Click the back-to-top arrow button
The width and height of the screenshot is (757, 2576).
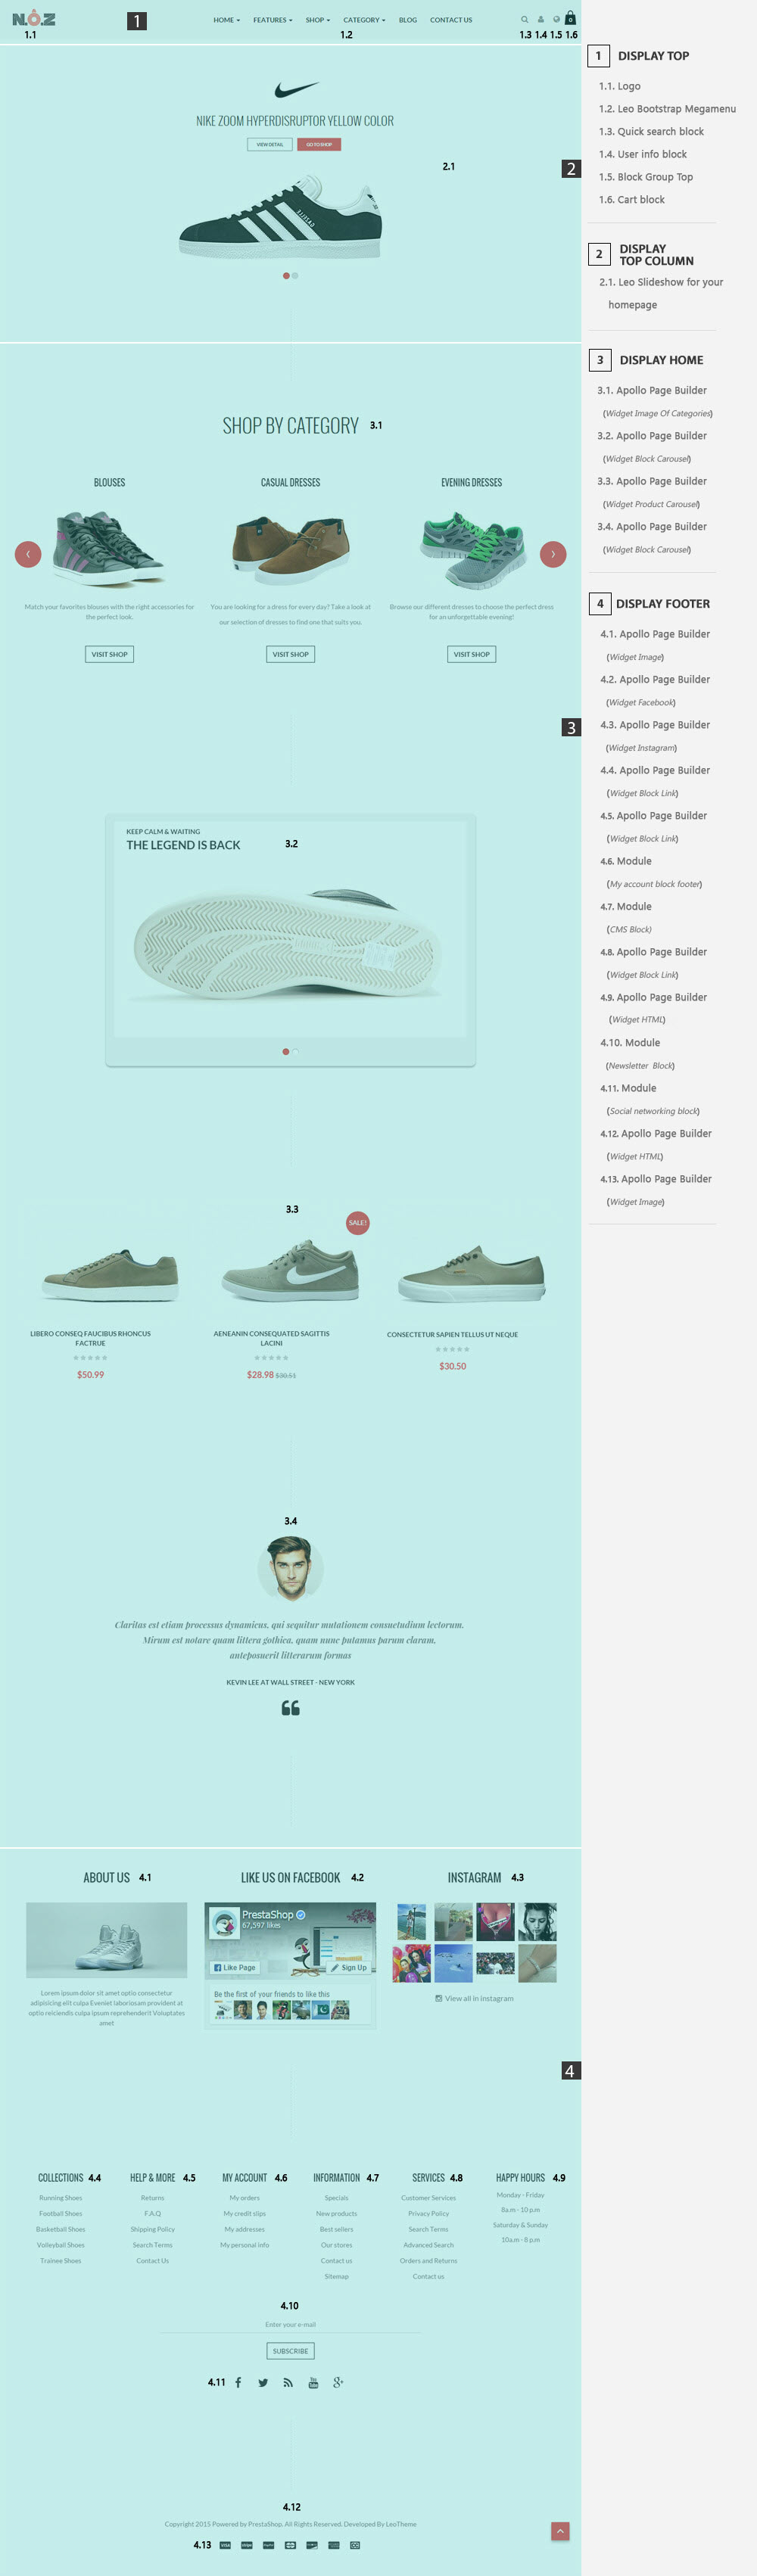coord(560,2530)
